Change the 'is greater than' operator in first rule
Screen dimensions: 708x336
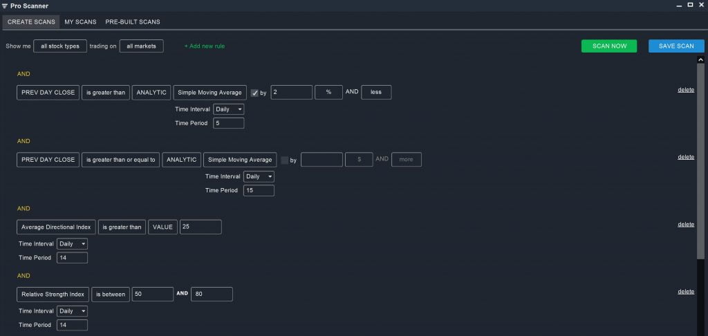click(106, 92)
